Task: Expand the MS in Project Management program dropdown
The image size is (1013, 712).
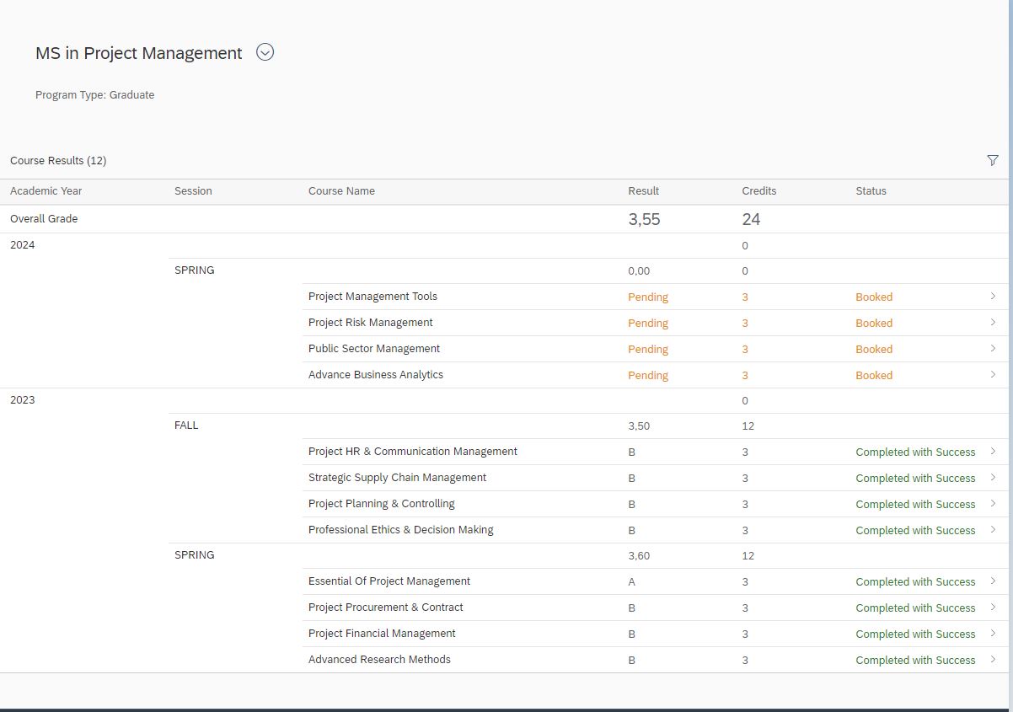Action: coord(265,52)
